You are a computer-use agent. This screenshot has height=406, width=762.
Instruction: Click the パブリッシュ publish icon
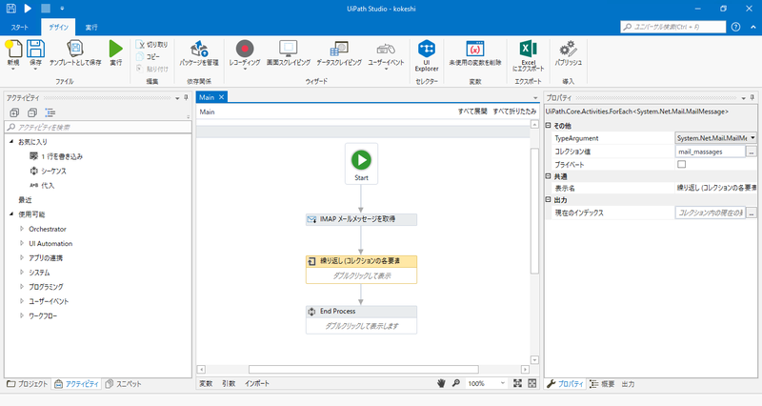pos(568,49)
